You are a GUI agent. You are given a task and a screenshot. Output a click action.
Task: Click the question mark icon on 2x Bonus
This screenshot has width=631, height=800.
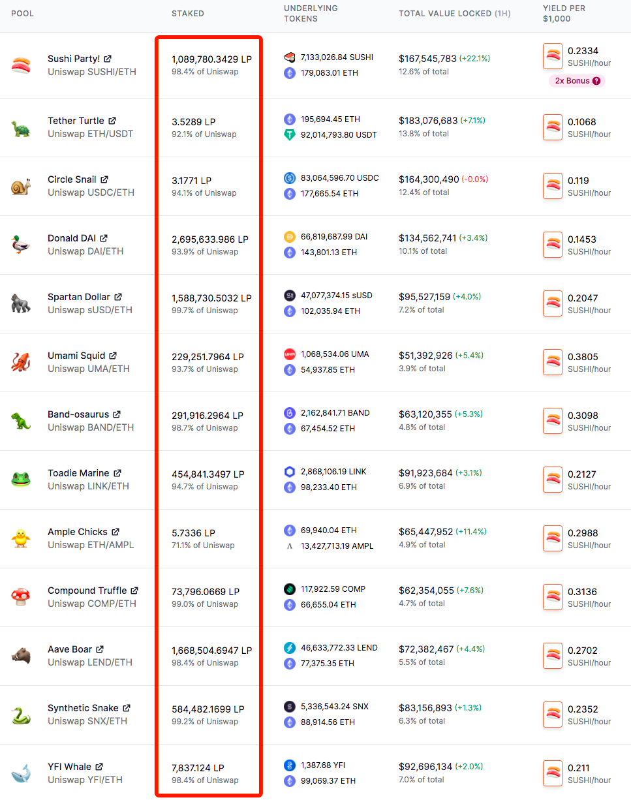596,81
